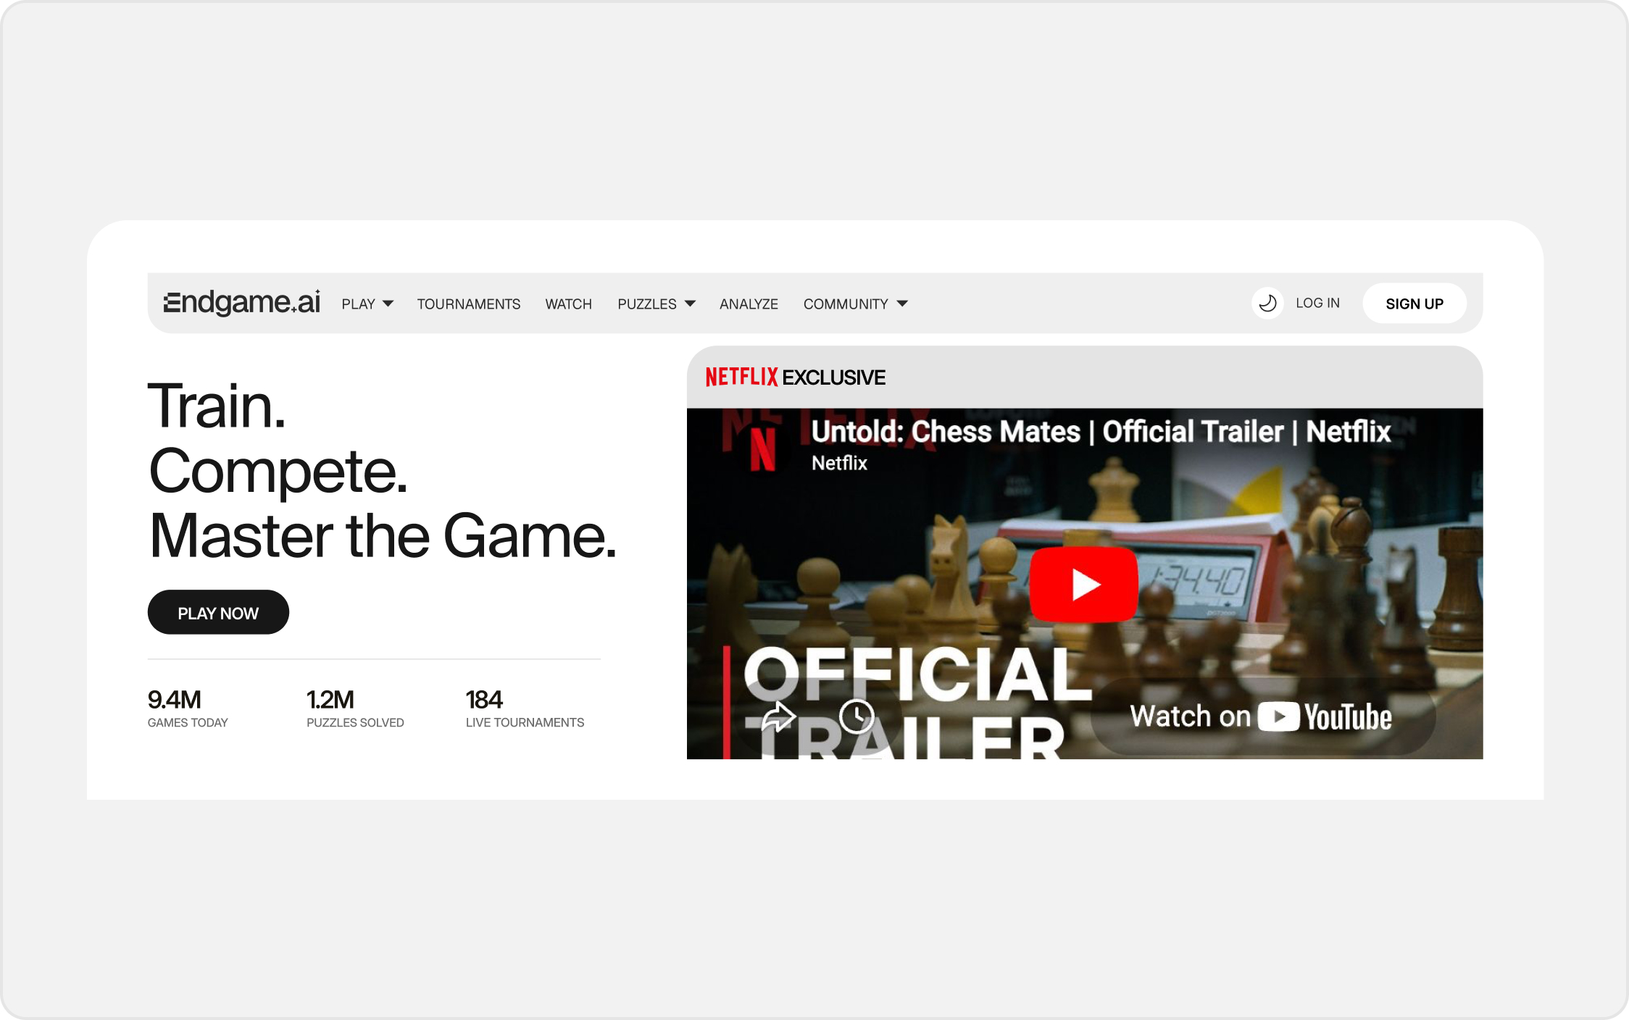Viewport: 1629px width, 1020px height.
Task: Click the NETFLIX EXCLUSIVE banner label
Action: tap(795, 377)
